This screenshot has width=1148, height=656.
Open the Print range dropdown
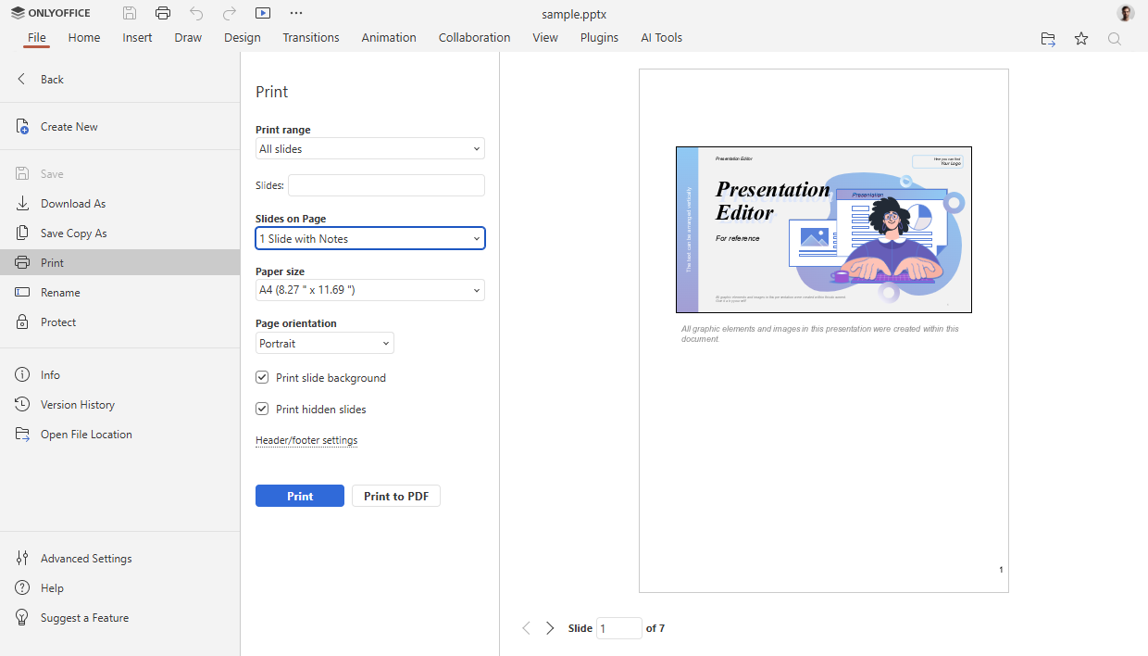click(370, 149)
